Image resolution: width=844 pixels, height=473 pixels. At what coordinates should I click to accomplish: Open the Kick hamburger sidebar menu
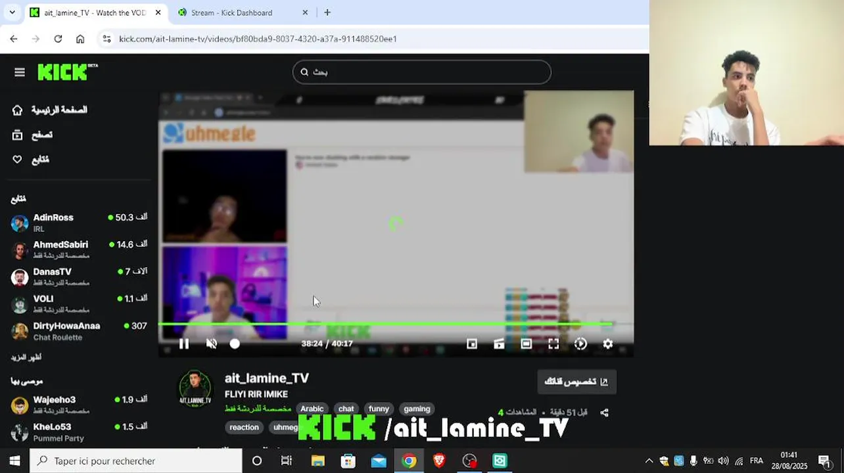20,72
